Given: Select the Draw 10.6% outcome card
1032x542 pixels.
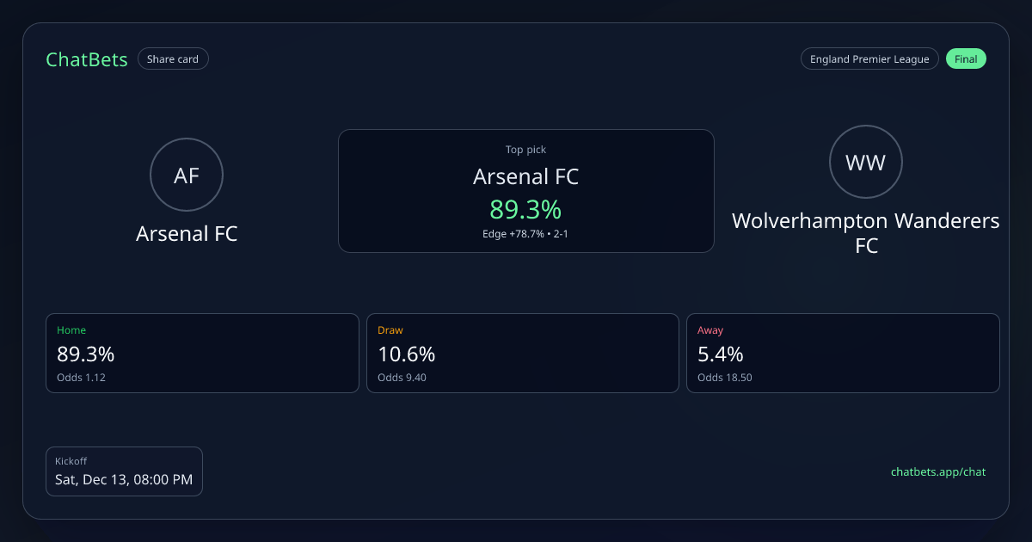Looking at the screenshot, I should [523, 353].
